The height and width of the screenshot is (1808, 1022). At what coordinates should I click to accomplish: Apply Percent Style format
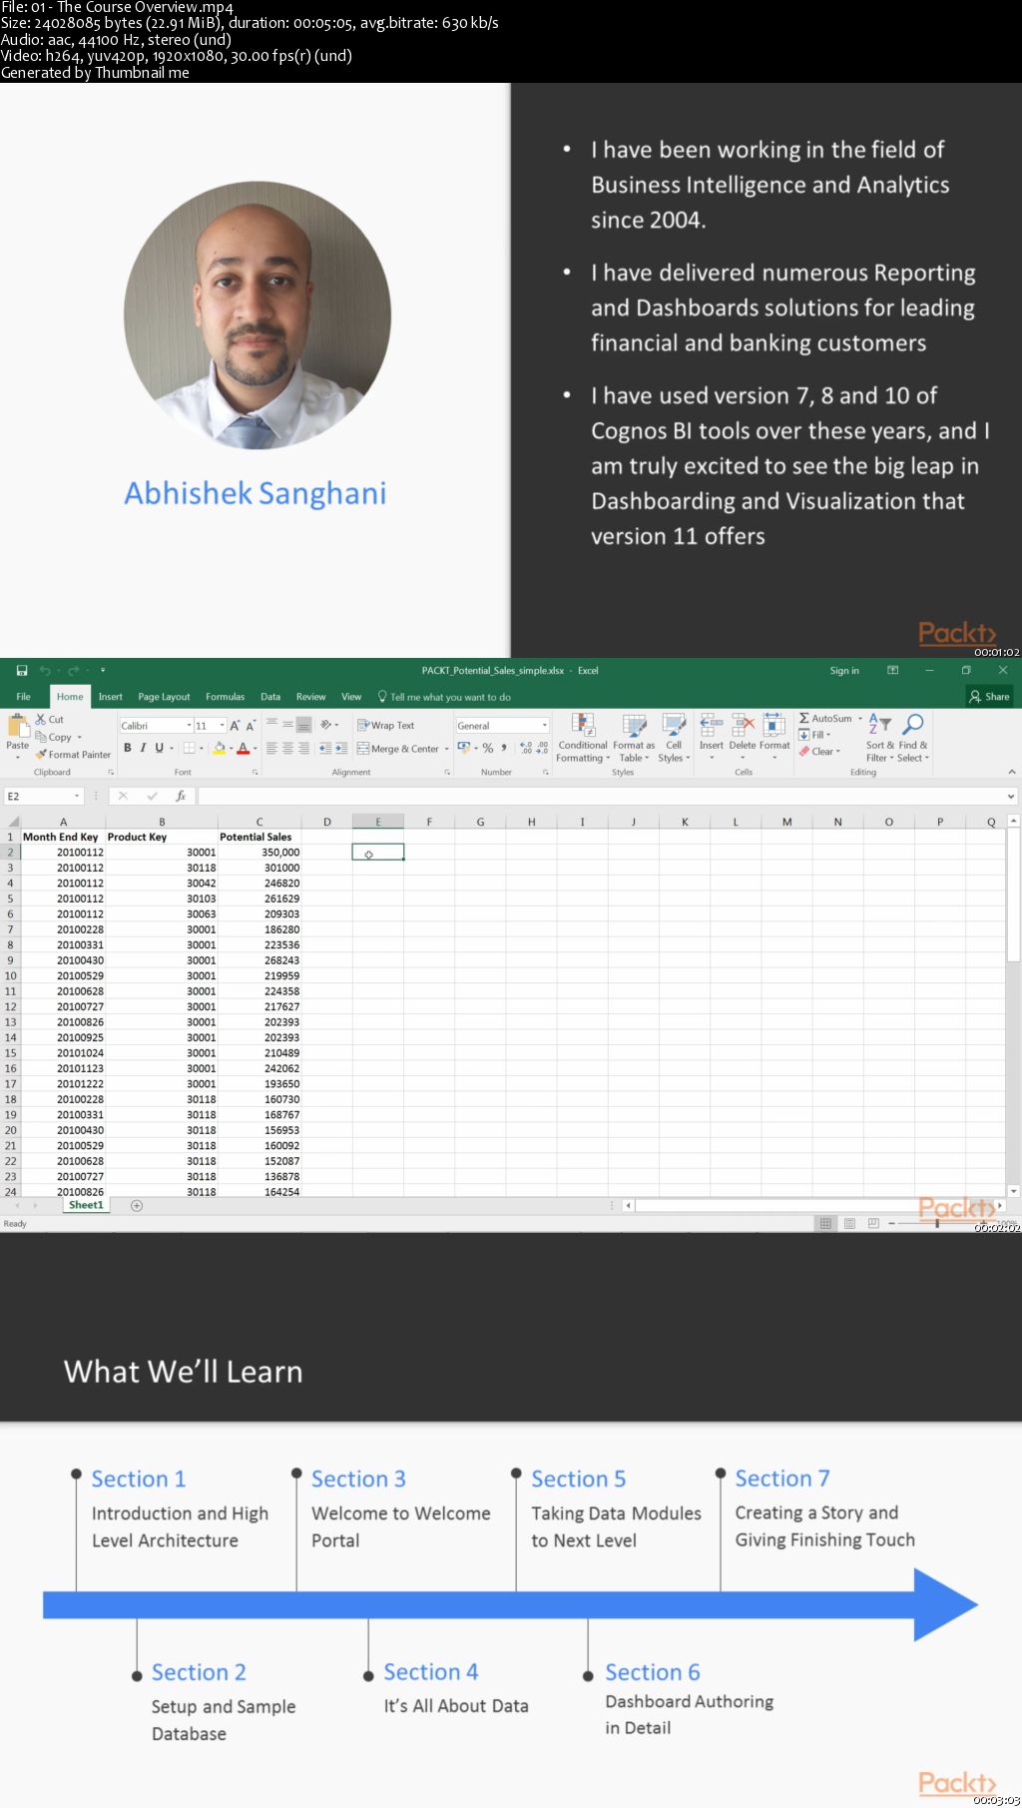coord(488,748)
